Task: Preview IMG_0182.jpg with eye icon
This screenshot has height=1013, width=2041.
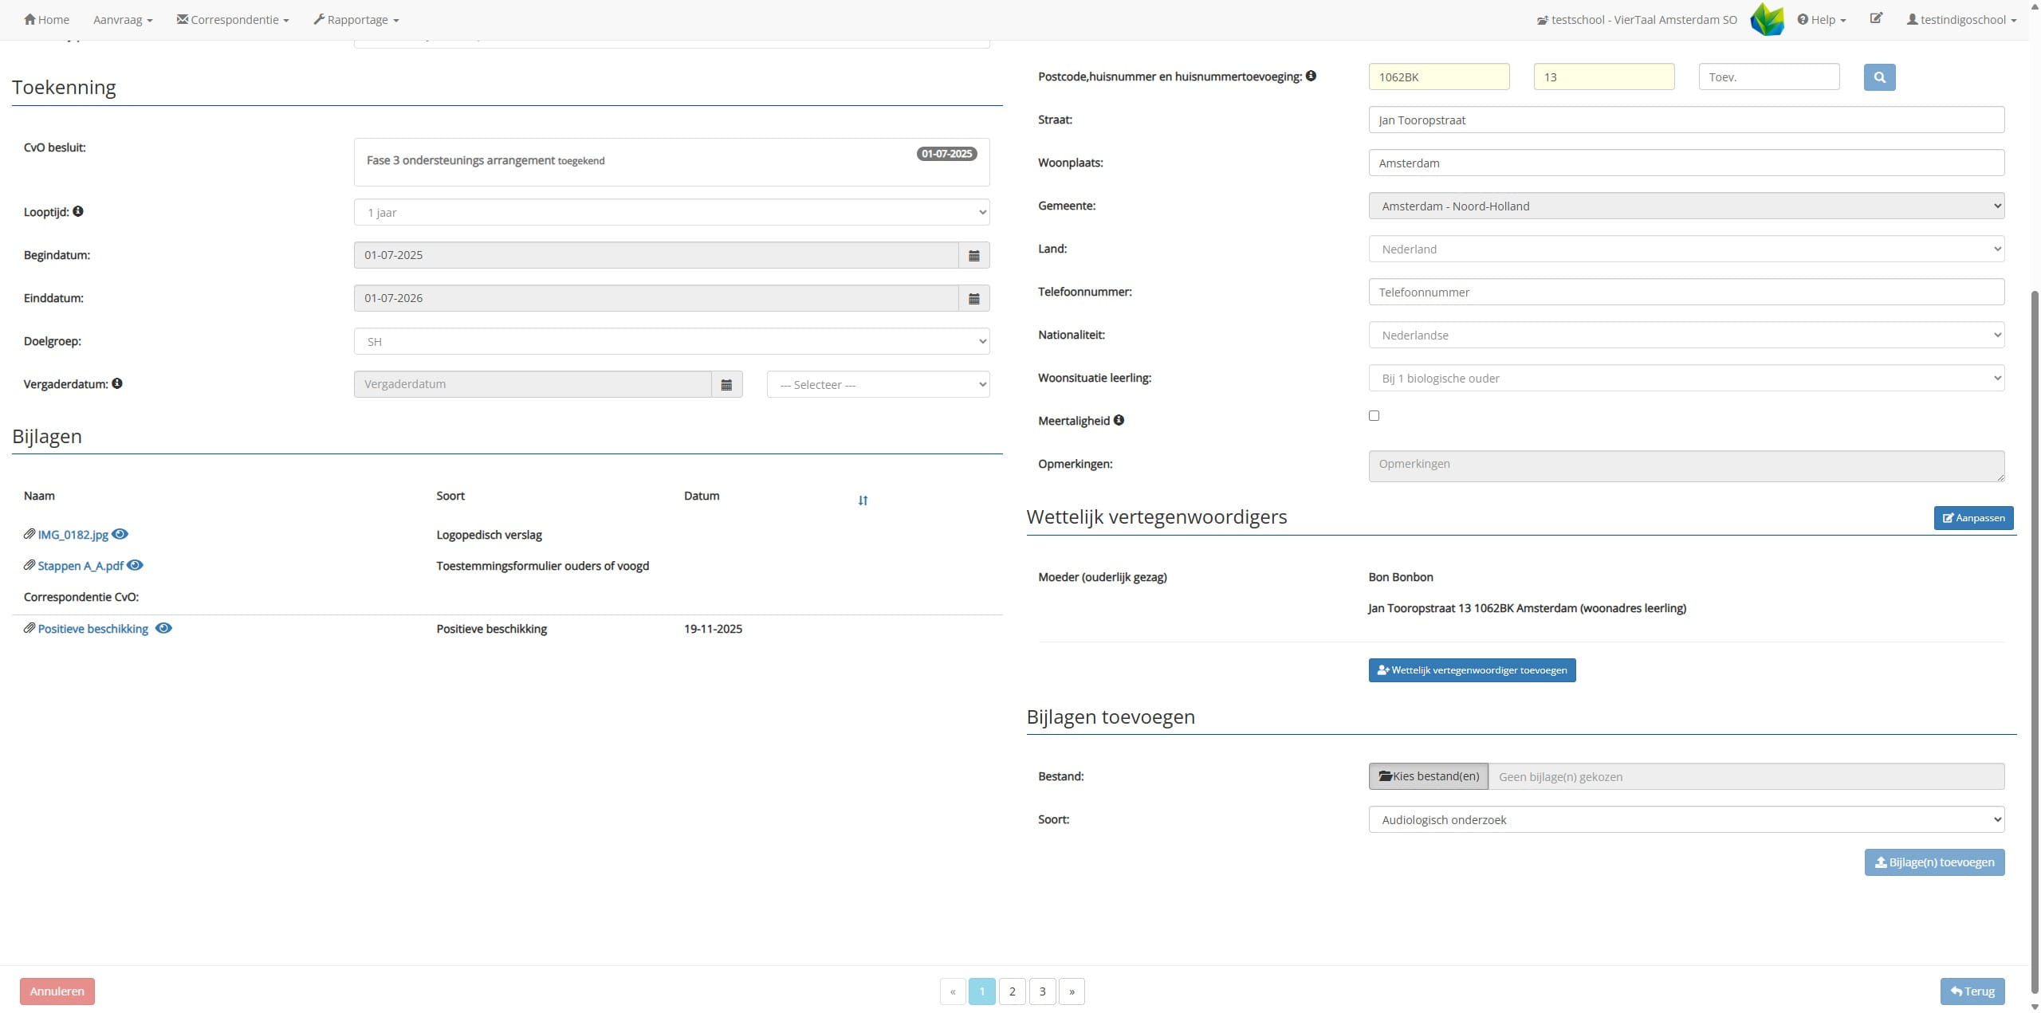Action: pos(120,534)
